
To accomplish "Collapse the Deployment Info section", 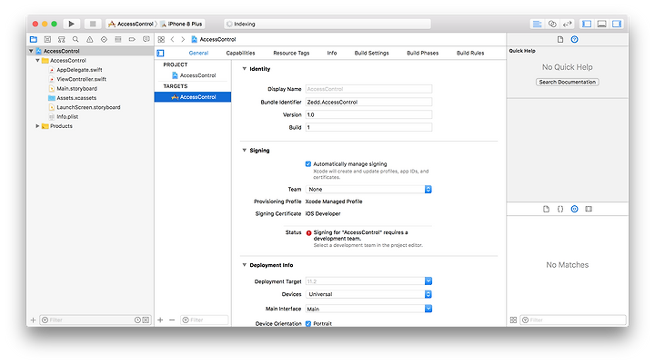I will point(245,265).
